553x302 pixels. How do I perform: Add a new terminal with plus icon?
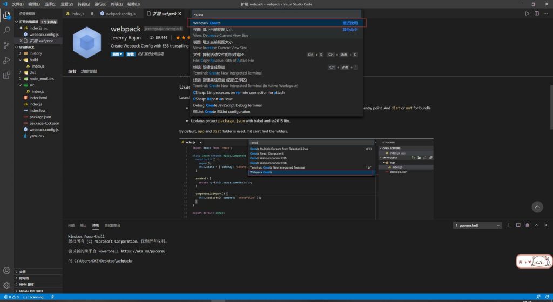(x=508, y=225)
